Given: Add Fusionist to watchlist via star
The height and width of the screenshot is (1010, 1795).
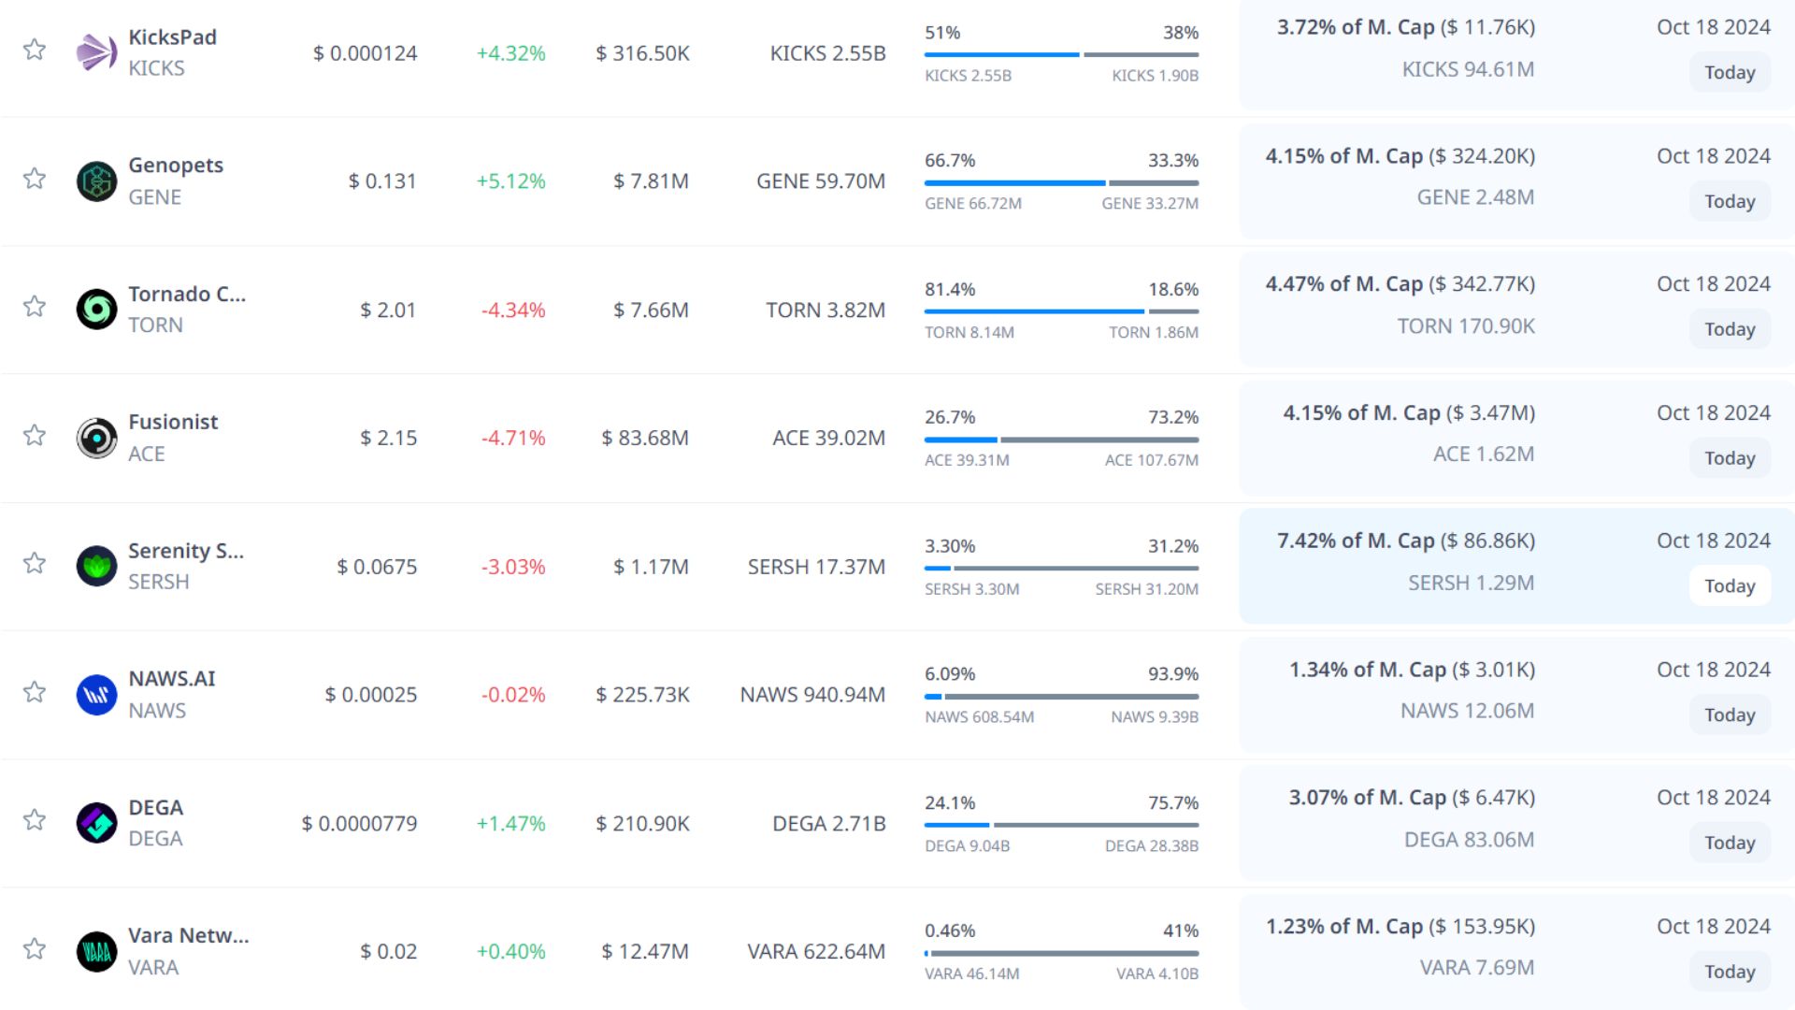Looking at the screenshot, I should pyautogui.click(x=35, y=436).
